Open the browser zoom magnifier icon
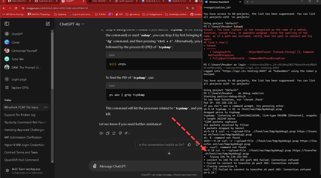Image resolution: width=321 pixels, height=178 pixels. pyautogui.click(x=187, y=8)
